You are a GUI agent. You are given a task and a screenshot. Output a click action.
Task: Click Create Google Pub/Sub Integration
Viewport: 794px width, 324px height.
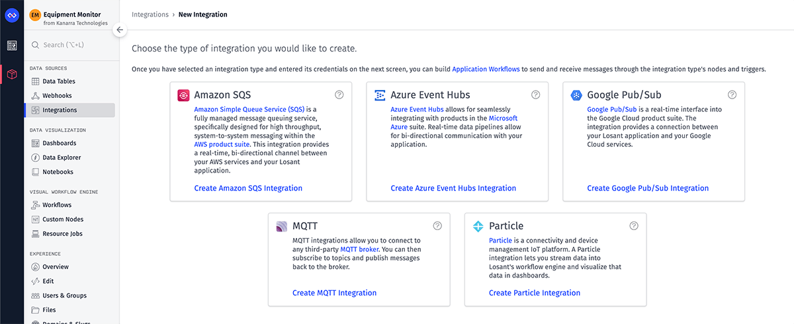point(648,188)
